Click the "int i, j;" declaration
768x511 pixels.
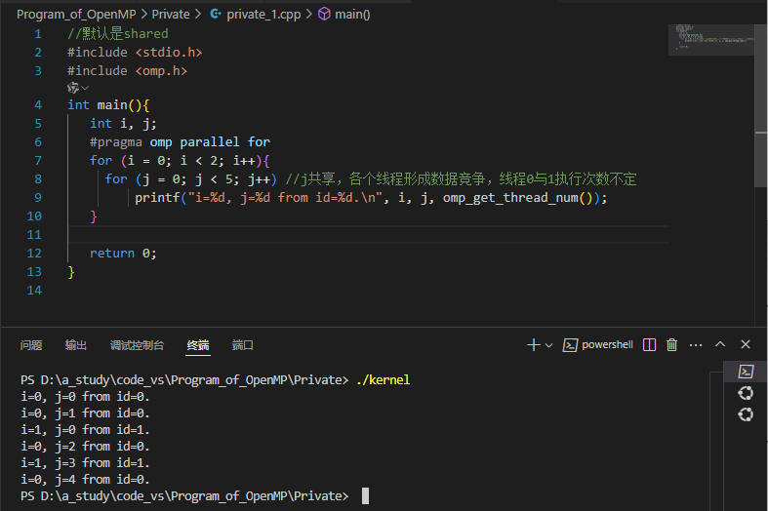pyautogui.click(x=123, y=124)
